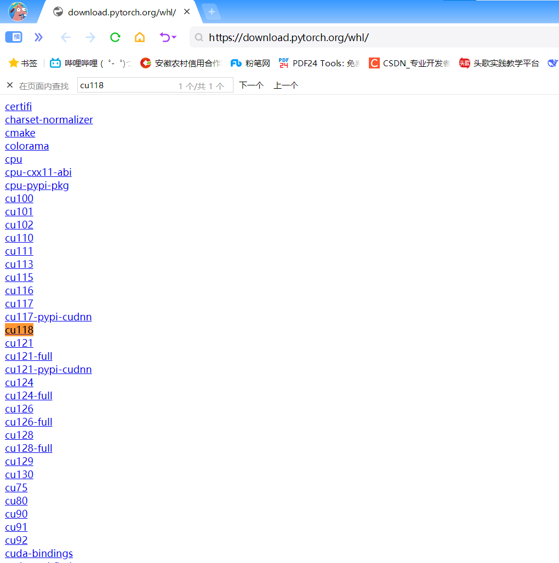Open the cpu link
Screen dimensions: 559x563
14,159
